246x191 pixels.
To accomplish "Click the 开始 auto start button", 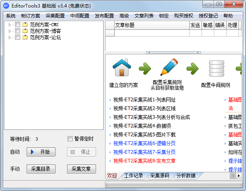I will coord(41,152).
